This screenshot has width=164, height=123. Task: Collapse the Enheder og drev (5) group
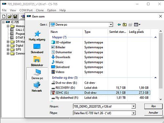click(x=155, y=78)
